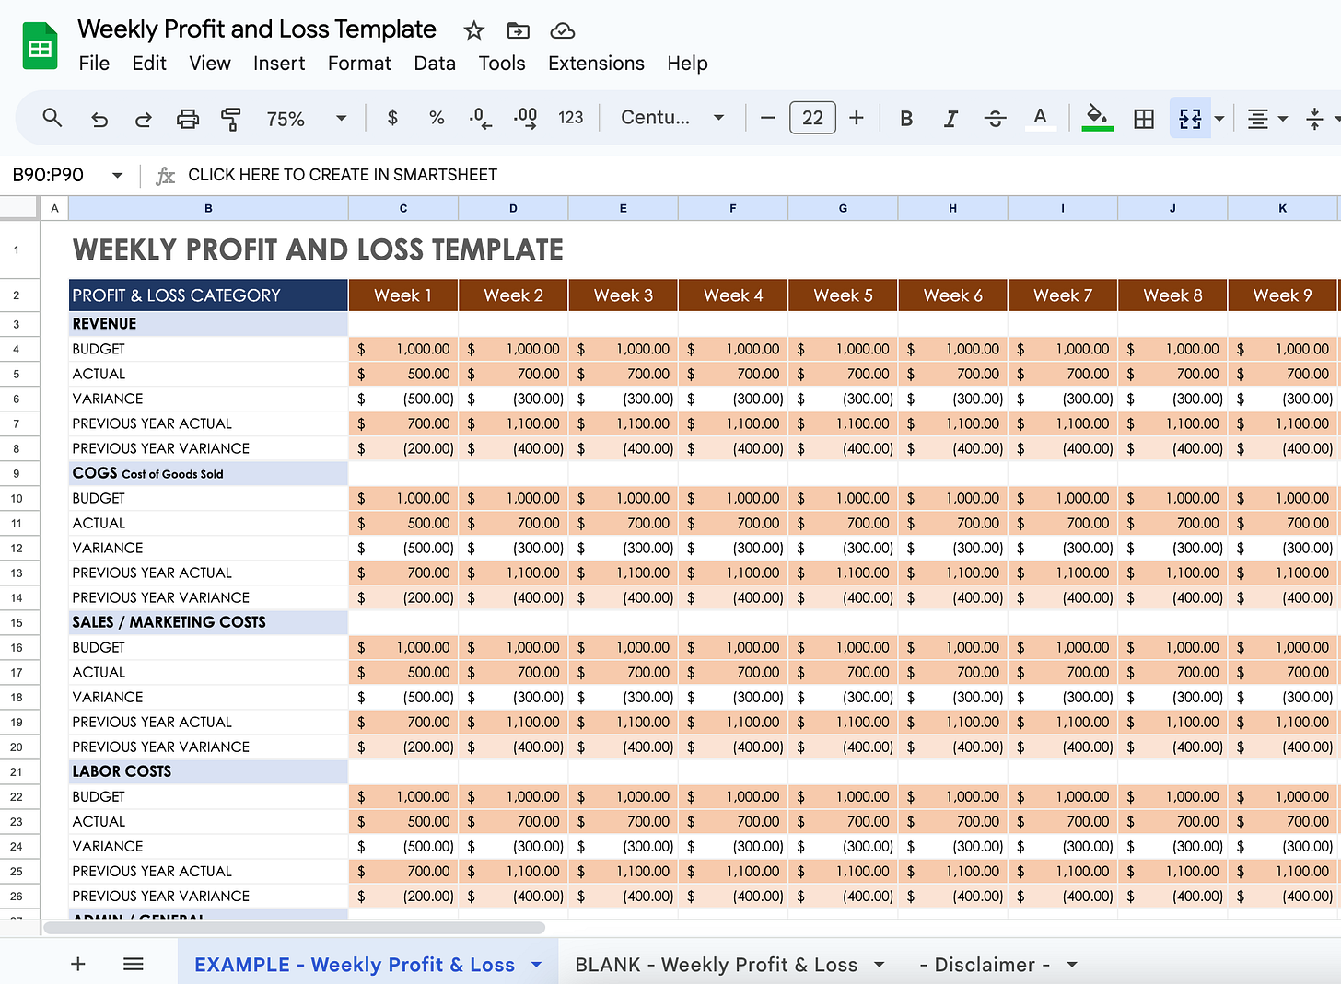Expand the name box range dropdown arrow
The height and width of the screenshot is (984, 1341).
click(117, 175)
